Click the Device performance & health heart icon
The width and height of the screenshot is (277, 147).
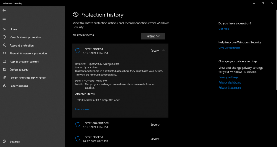click(4, 78)
